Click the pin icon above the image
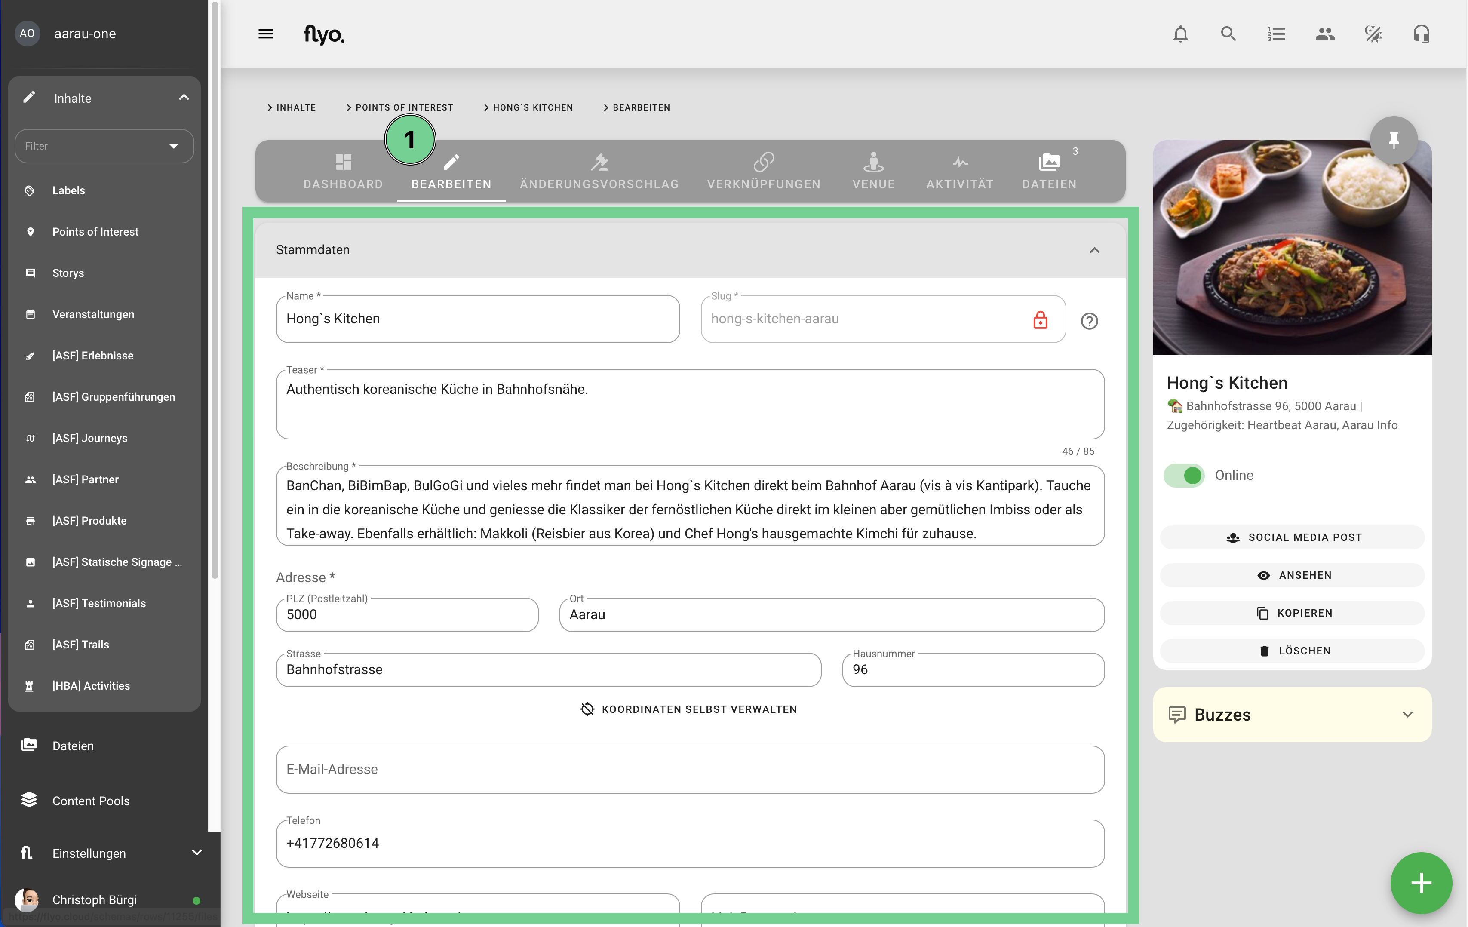 tap(1393, 140)
